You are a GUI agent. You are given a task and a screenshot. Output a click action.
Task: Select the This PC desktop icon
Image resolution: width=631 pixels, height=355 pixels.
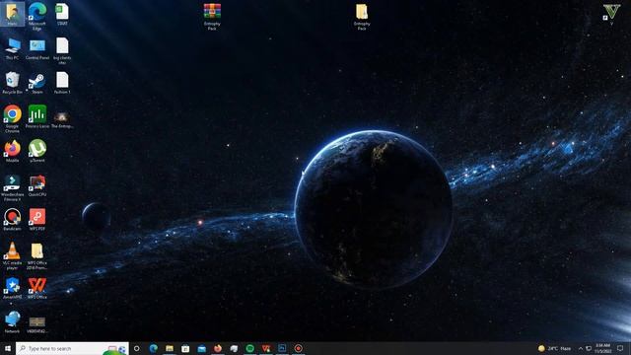[x=12, y=48]
